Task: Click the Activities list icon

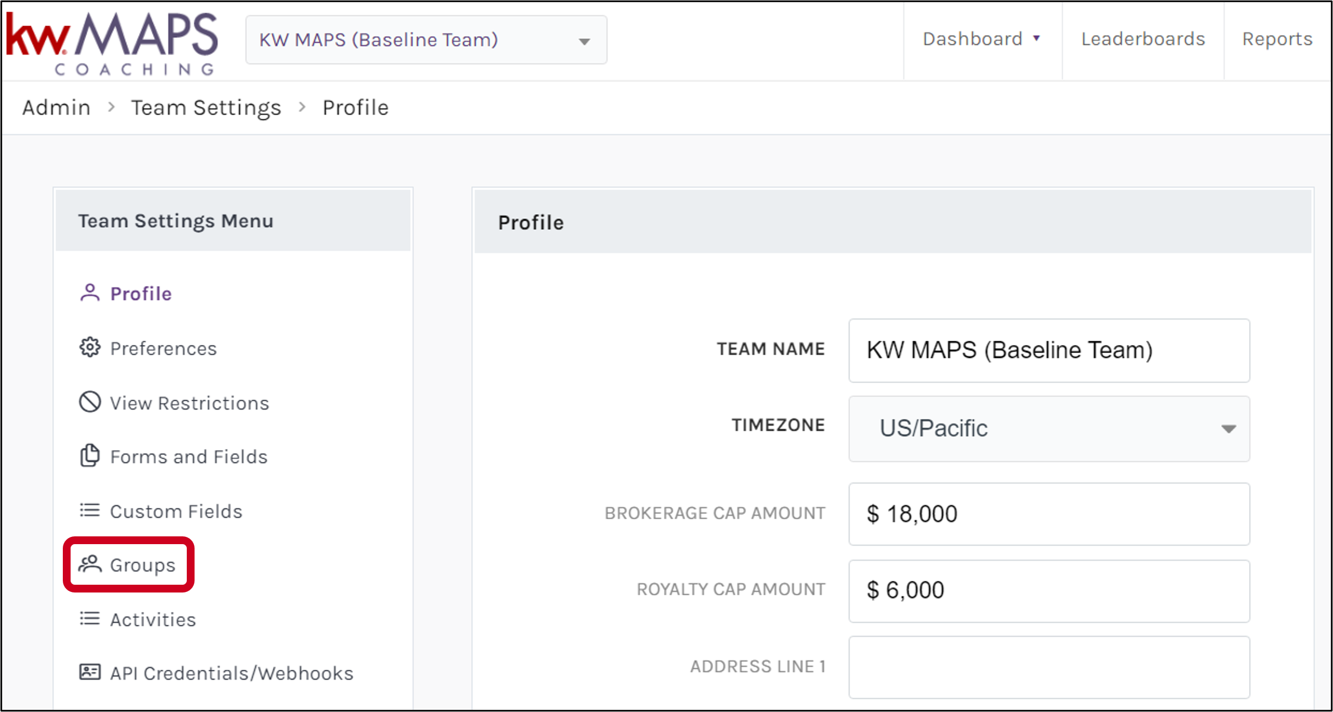Action: coord(89,619)
